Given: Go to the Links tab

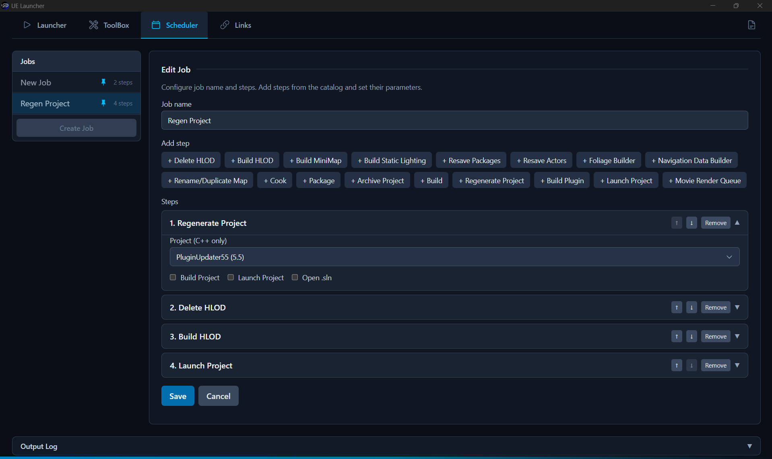Looking at the screenshot, I should click(x=235, y=25).
